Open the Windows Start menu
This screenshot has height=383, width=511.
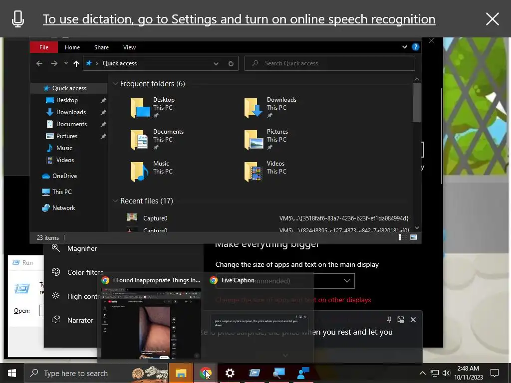tap(12, 373)
